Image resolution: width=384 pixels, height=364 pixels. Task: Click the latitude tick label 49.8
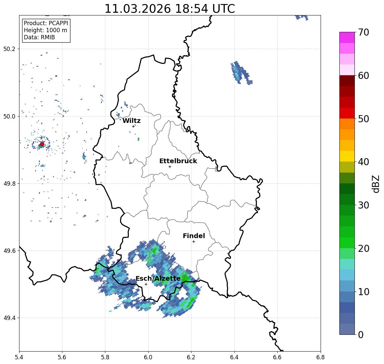click(9, 183)
